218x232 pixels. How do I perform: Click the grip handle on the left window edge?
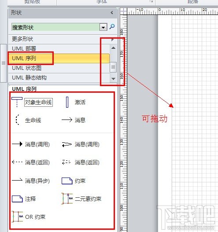click(4, 63)
